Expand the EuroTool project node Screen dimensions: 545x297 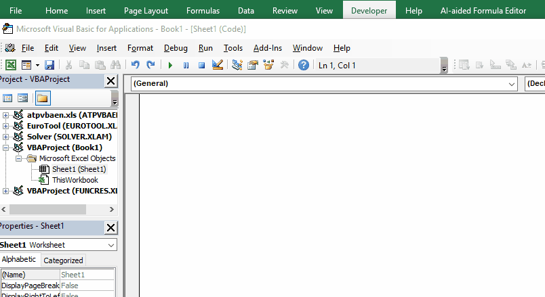[x=5, y=126]
